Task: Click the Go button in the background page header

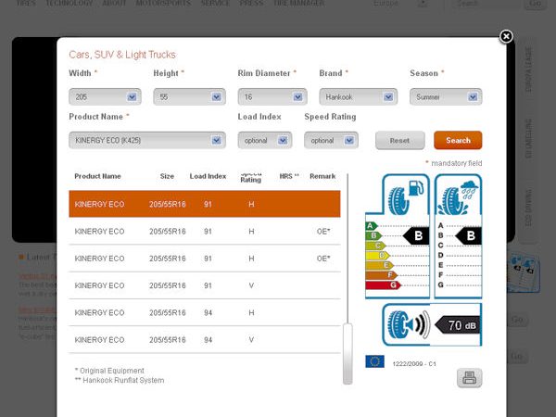Action: (535, 4)
